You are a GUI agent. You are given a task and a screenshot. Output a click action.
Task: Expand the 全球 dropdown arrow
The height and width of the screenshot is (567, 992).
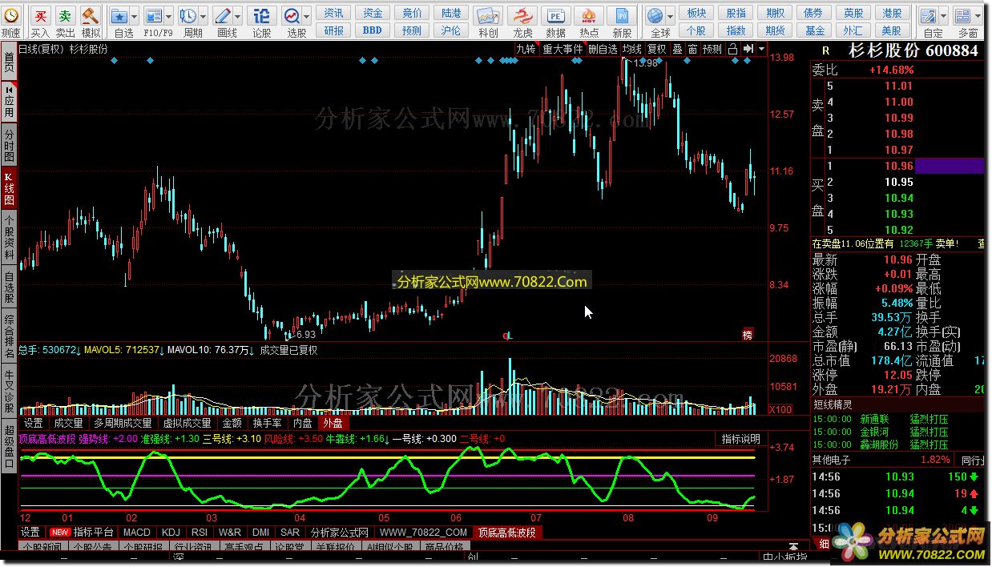click(670, 16)
